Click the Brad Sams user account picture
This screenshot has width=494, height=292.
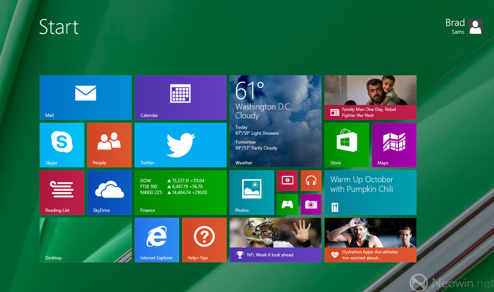pos(475,27)
